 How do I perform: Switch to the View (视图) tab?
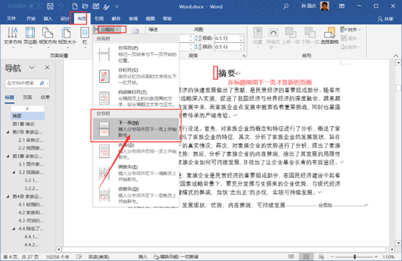(x=150, y=19)
